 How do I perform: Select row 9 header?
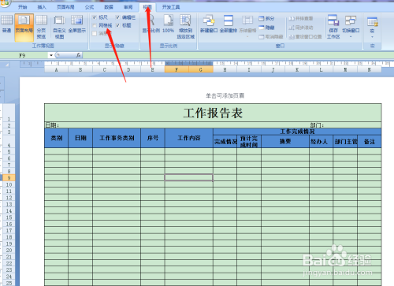[x=9, y=178]
